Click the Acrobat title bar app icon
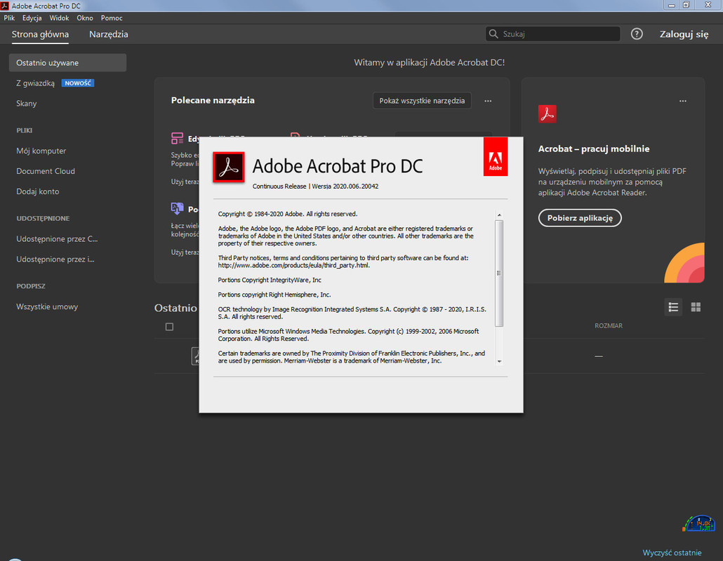723x561 pixels. [x=5, y=6]
